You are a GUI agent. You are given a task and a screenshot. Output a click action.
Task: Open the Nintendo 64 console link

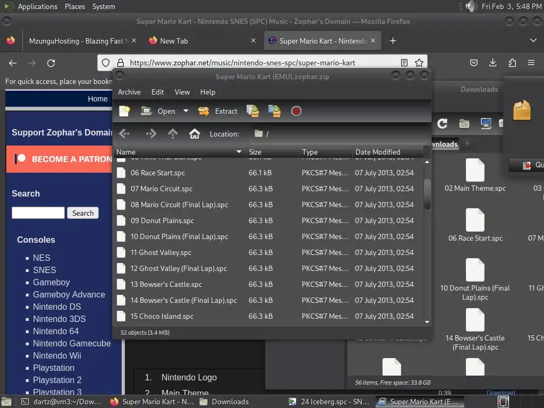coord(56,331)
